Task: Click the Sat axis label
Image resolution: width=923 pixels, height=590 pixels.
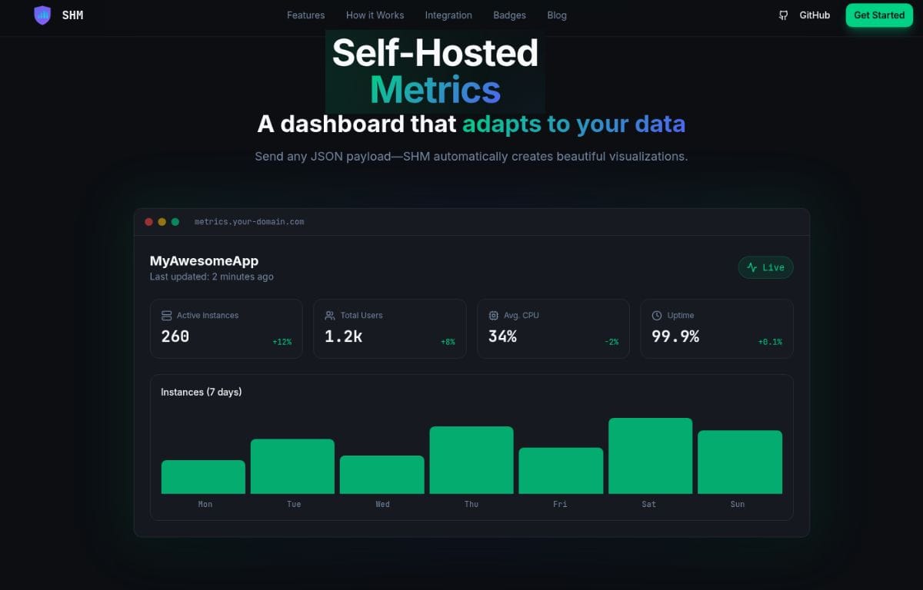Action: pyautogui.click(x=649, y=504)
